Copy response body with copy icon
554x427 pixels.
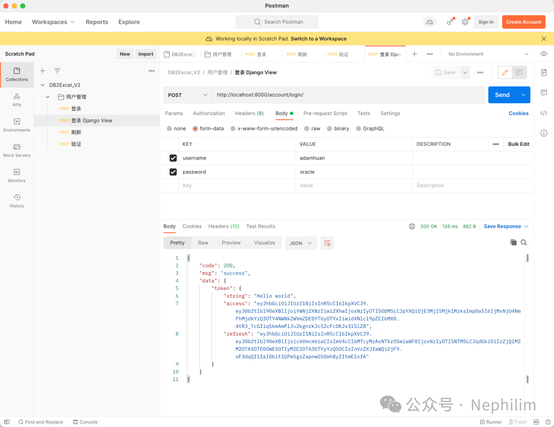(513, 242)
